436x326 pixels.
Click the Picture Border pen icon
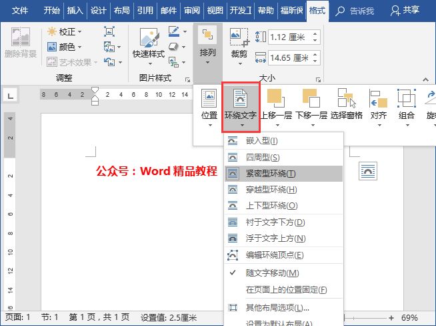click(174, 31)
